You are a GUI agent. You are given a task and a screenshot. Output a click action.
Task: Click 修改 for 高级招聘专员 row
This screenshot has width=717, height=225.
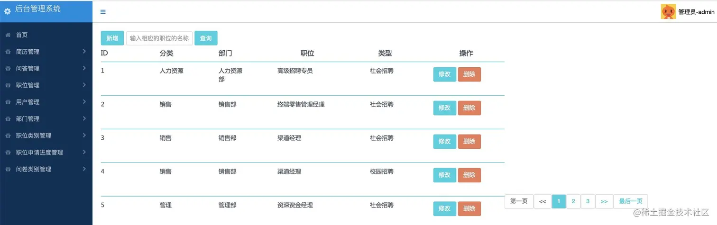pyautogui.click(x=444, y=74)
